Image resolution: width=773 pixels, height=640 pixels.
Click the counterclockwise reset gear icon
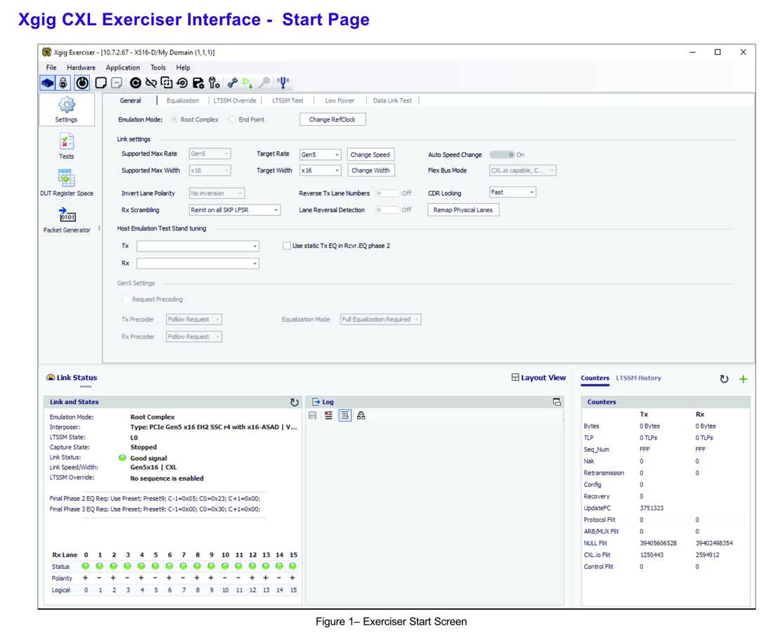(182, 83)
